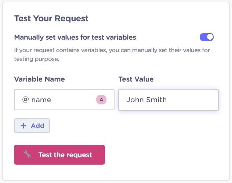This screenshot has width=232, height=183.
Task: Add another test variable row
Action: coord(32,126)
